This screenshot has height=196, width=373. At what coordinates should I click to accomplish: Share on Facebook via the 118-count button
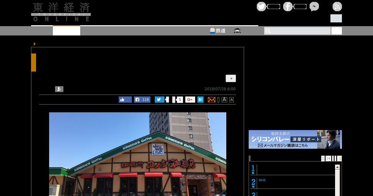(142, 100)
